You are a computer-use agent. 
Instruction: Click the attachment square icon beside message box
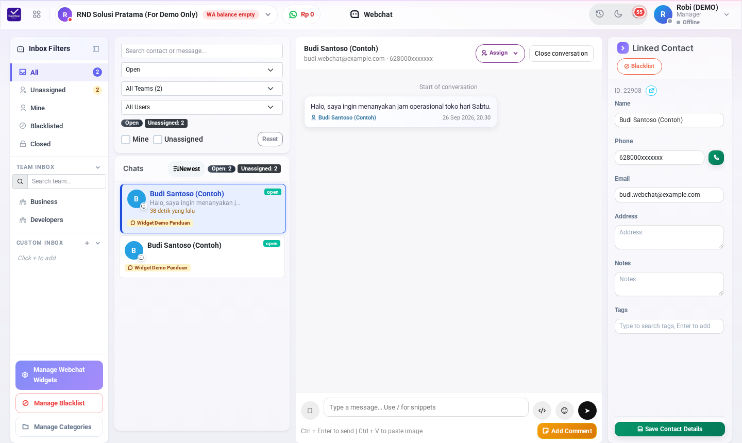click(x=310, y=411)
